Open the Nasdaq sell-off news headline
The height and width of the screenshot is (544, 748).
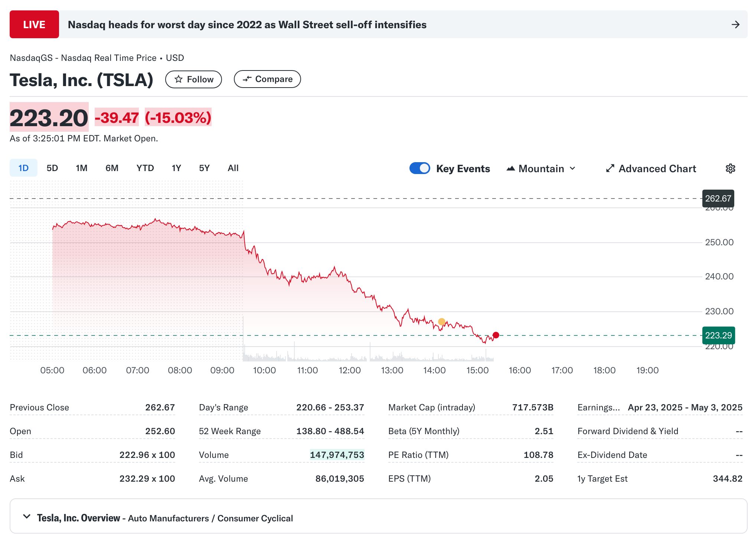pyautogui.click(x=247, y=24)
